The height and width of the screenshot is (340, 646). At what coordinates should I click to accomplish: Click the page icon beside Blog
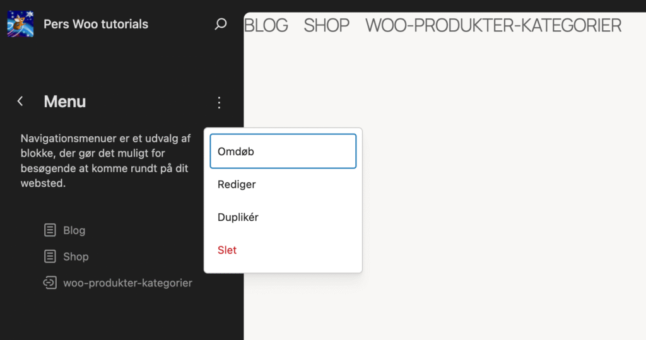[x=50, y=230]
